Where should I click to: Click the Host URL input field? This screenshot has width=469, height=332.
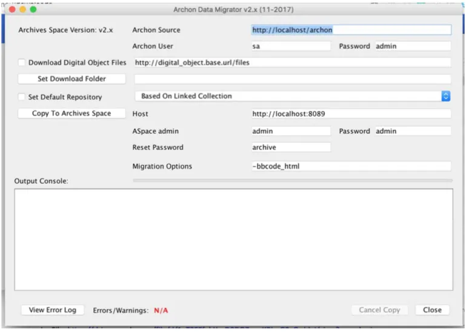tap(351, 114)
